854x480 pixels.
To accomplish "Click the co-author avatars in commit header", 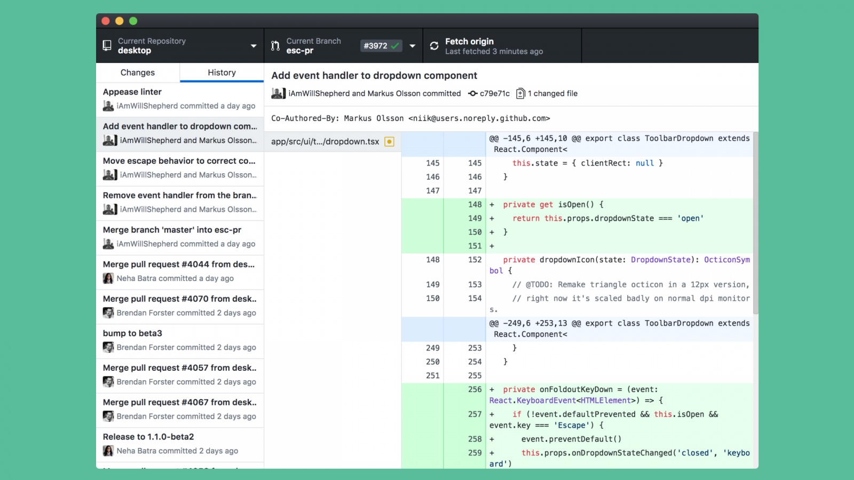I will [x=278, y=93].
